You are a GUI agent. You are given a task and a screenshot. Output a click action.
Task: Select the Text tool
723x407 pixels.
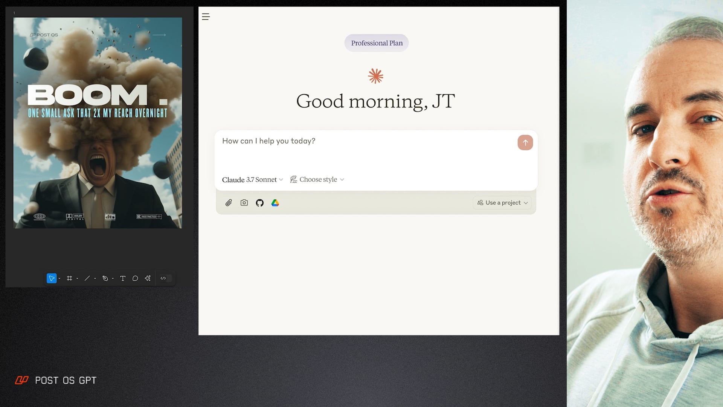tap(123, 278)
